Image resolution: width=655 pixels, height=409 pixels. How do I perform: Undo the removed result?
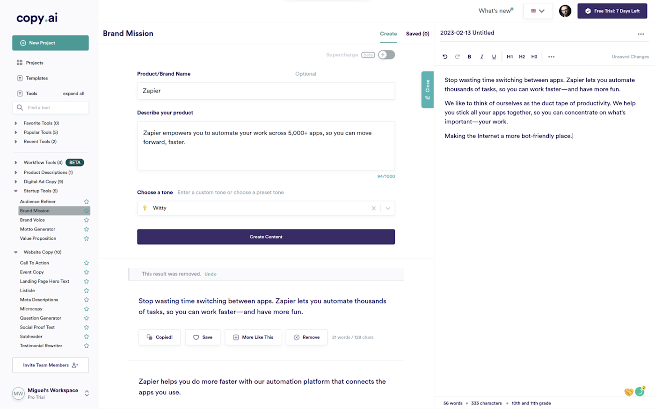pyautogui.click(x=211, y=274)
